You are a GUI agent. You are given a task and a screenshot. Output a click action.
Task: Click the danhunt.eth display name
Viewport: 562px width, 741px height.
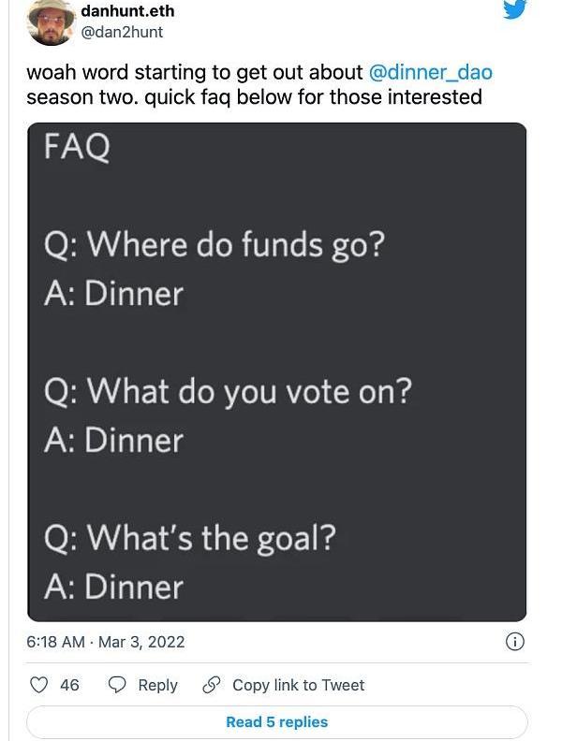[127, 10]
